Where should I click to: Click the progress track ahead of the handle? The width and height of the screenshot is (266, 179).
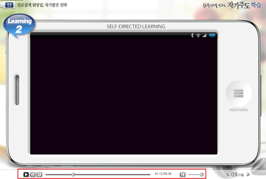coord(113,175)
